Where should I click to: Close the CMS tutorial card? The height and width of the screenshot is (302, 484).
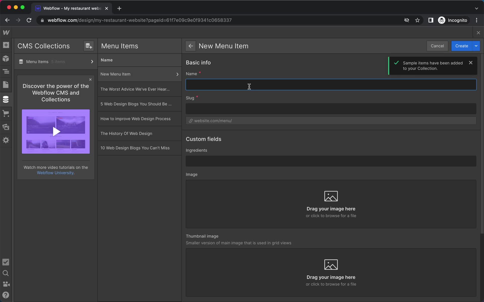[90, 80]
